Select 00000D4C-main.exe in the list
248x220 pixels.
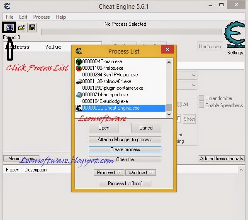point(121,61)
